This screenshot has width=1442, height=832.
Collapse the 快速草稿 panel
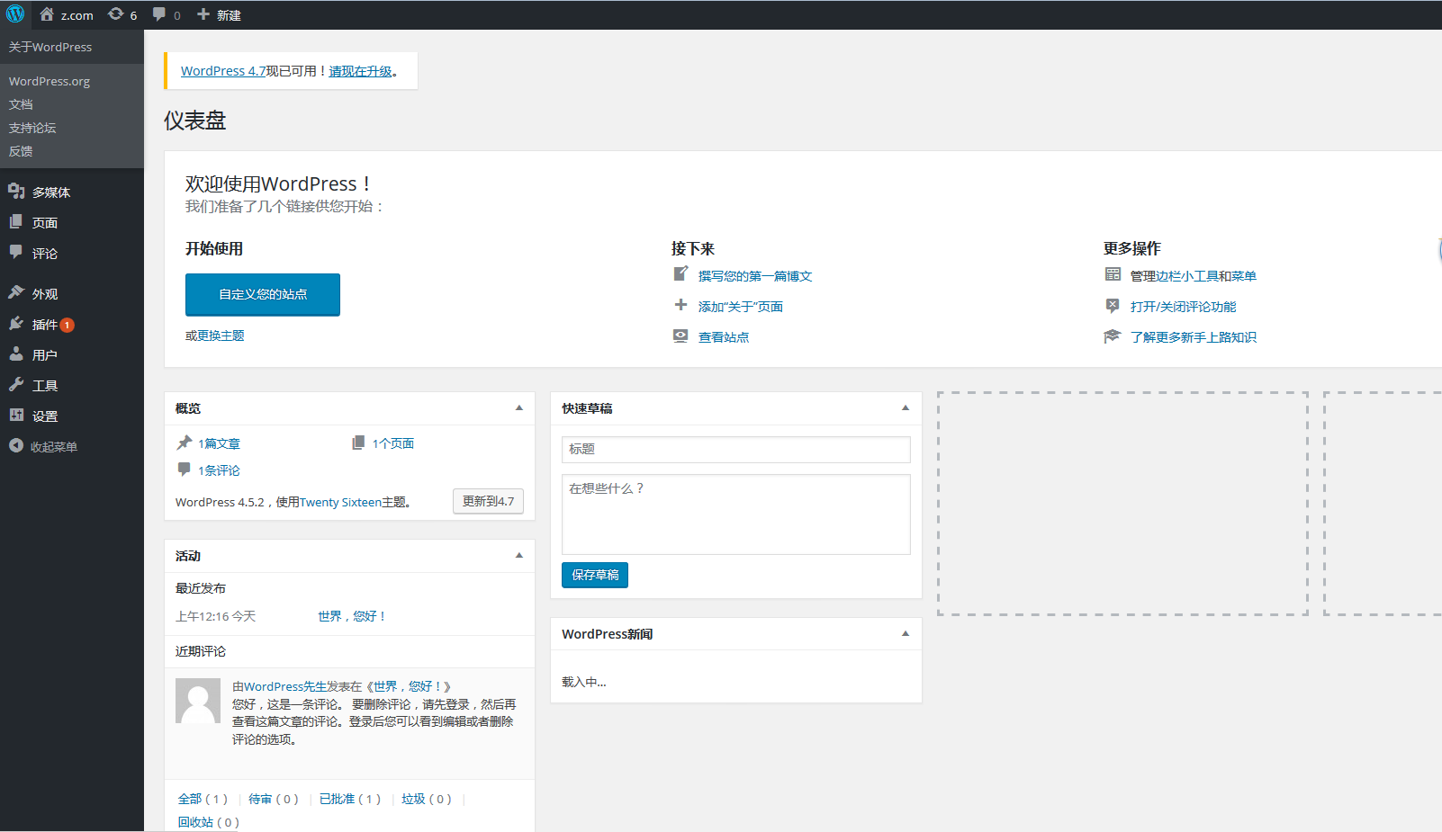pos(905,407)
